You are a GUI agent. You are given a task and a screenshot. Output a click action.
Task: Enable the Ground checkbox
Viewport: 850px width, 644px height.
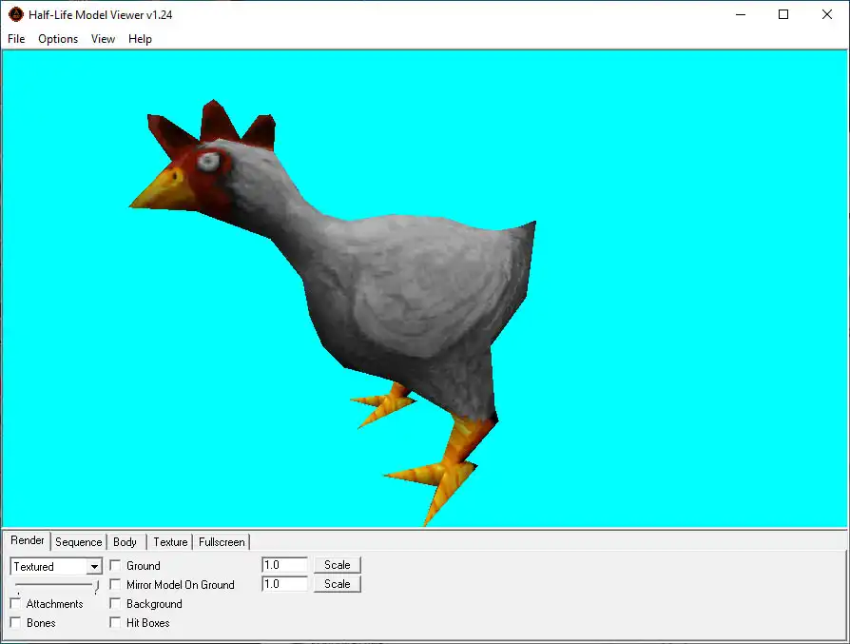(x=116, y=566)
